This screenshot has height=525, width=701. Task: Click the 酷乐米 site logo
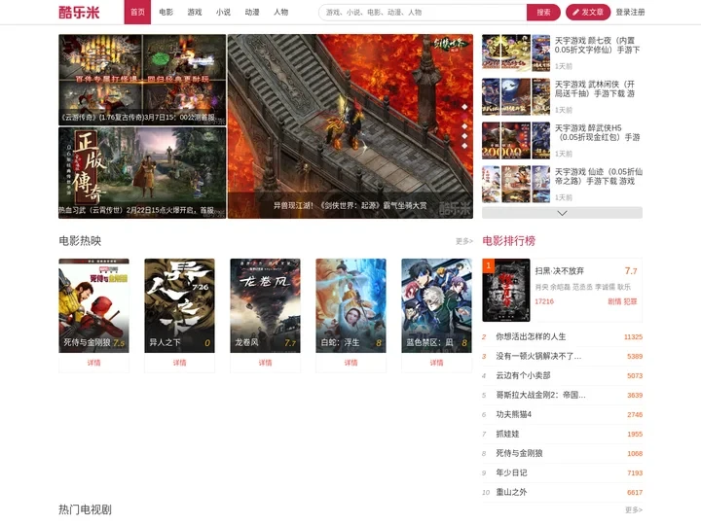pos(79,12)
